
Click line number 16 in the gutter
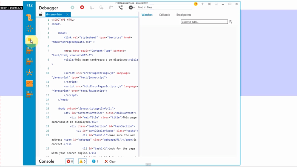point(47,109)
